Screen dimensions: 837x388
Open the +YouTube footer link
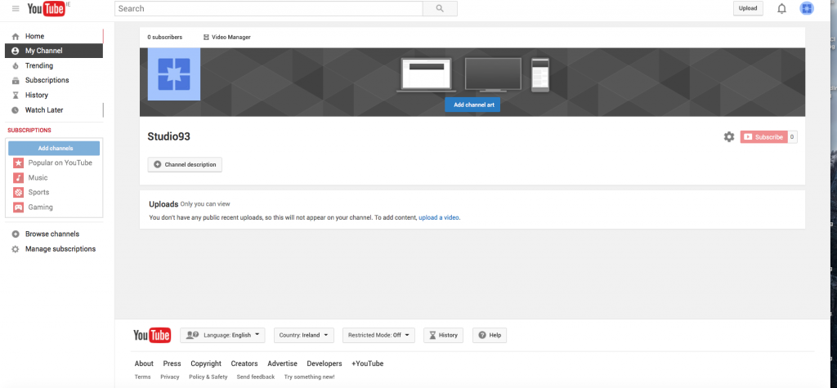point(367,363)
